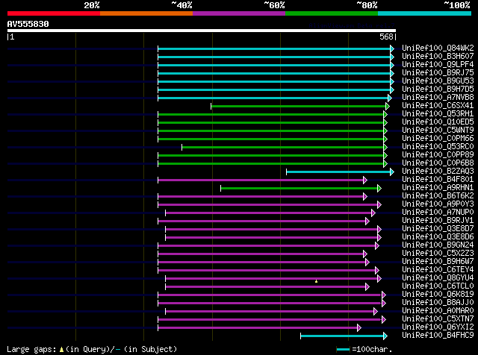
Task: Open the UniRef100_Q3E8D6 hit label
Action: 438,237
